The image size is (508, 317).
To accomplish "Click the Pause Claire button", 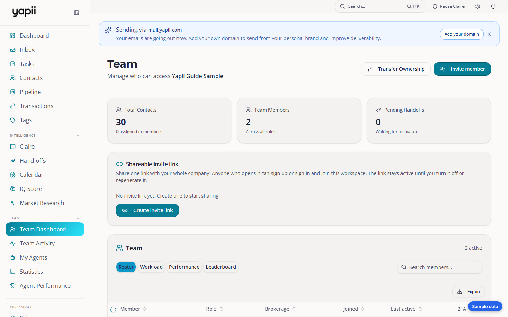I will 449,6.
